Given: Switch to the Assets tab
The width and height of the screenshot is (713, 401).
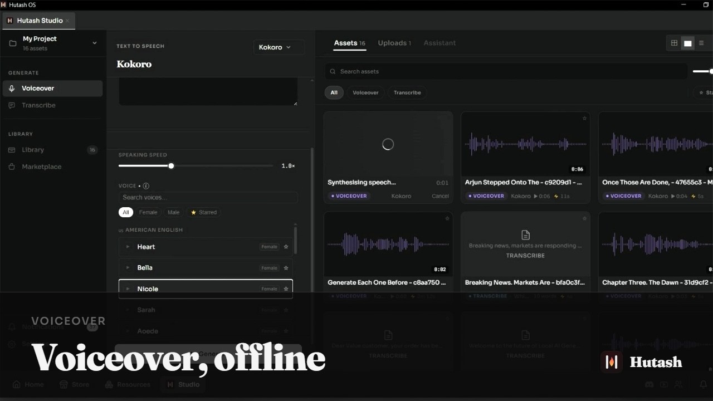Looking at the screenshot, I should [349, 43].
